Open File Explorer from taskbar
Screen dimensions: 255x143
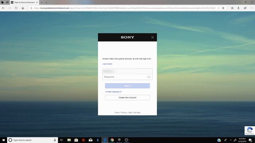click(69, 140)
